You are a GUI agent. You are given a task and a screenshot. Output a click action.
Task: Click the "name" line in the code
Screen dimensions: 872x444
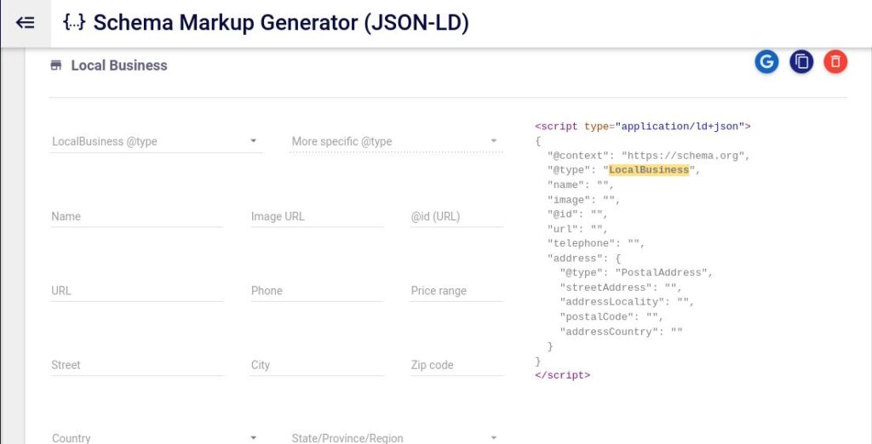click(581, 185)
